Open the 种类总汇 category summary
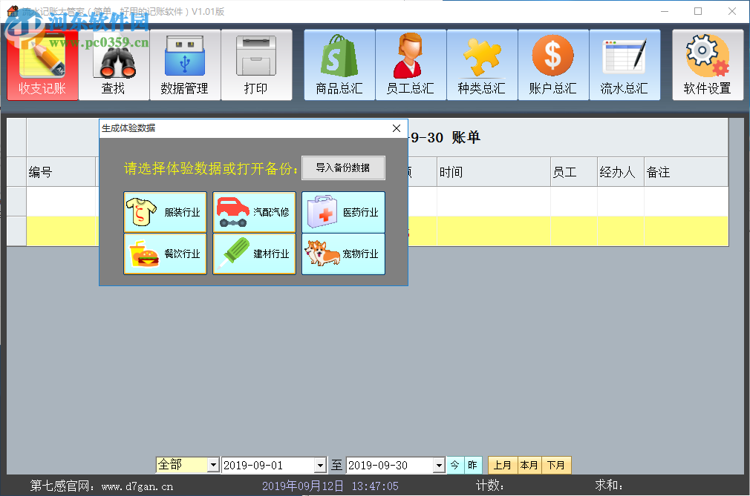Image resolution: width=750 pixels, height=496 pixels. [482, 65]
